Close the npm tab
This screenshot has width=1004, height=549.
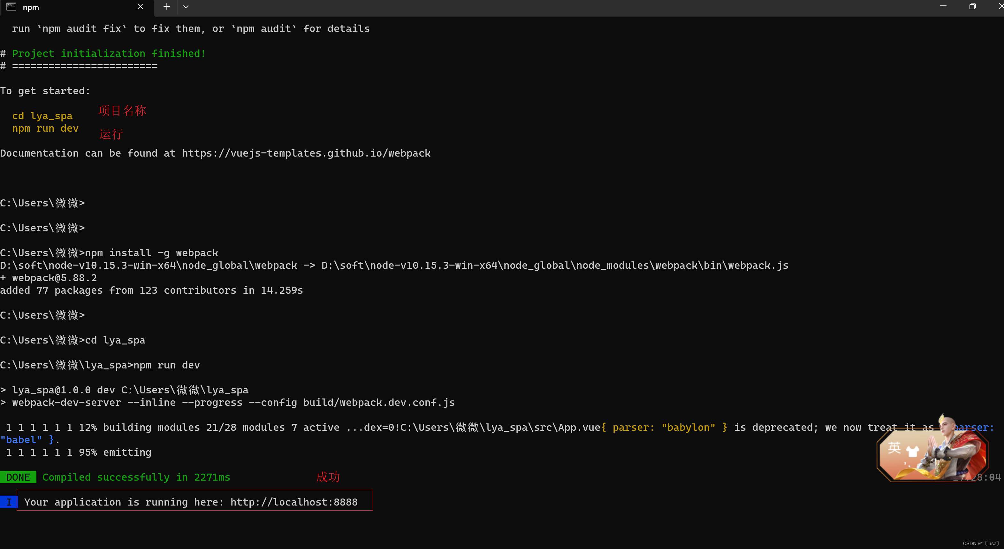pyautogui.click(x=140, y=7)
